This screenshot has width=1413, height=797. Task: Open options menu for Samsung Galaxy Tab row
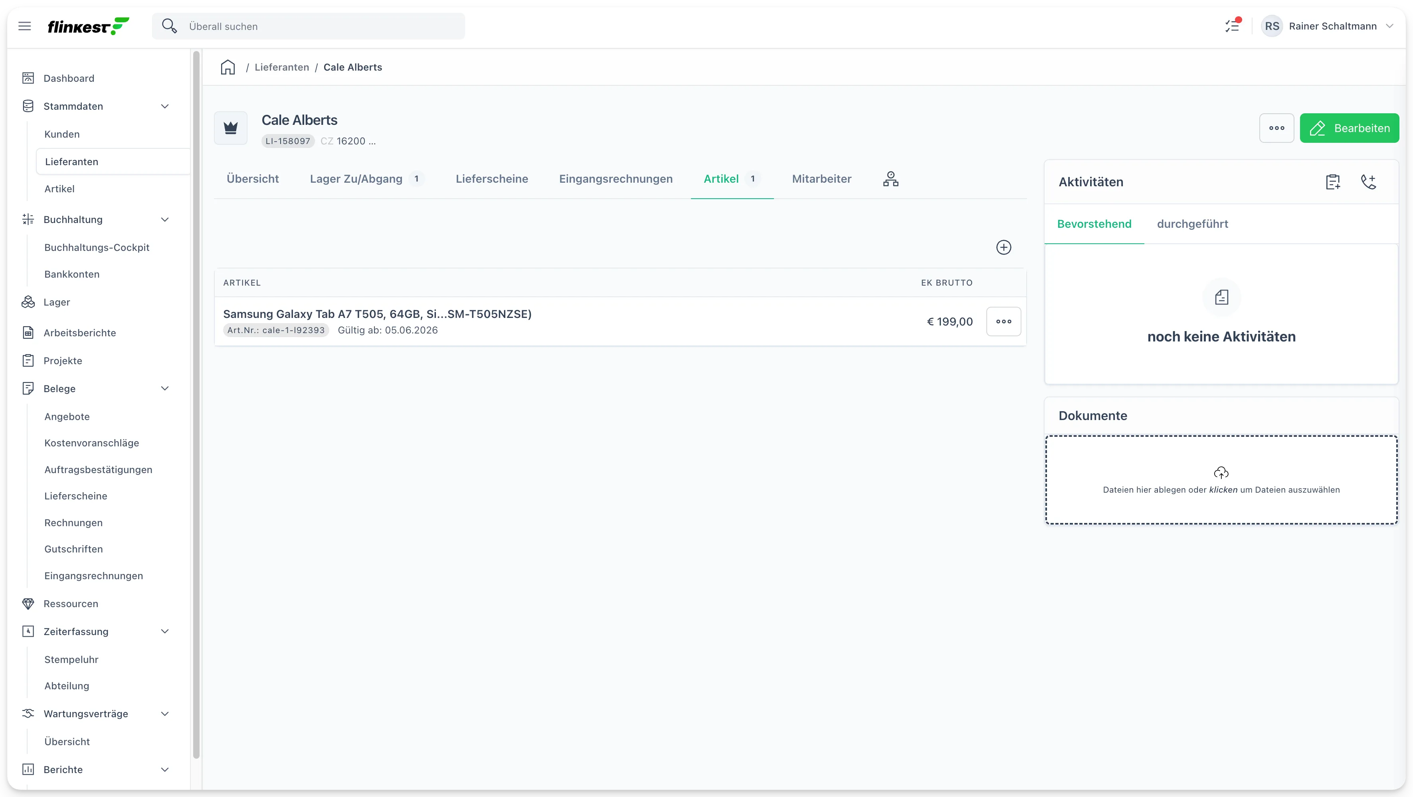coord(1003,321)
